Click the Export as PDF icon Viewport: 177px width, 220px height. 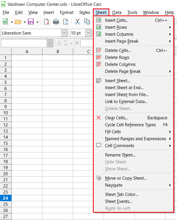46,22
